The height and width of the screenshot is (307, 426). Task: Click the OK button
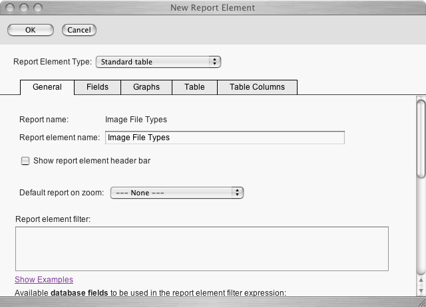tap(30, 30)
